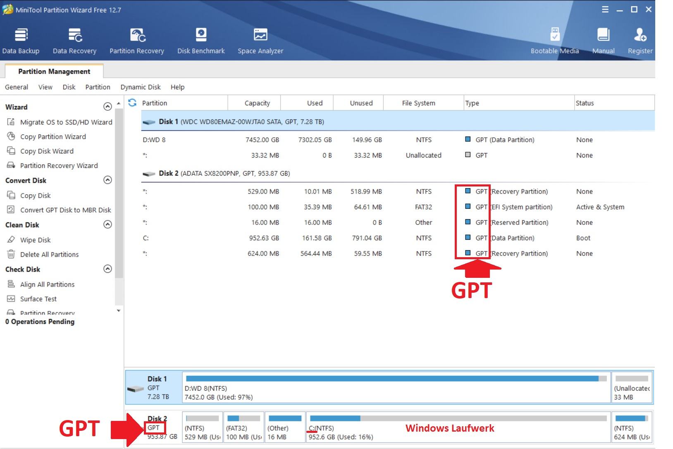Collapse the Convert Disk section
This screenshot has height=449, width=673.
[107, 180]
